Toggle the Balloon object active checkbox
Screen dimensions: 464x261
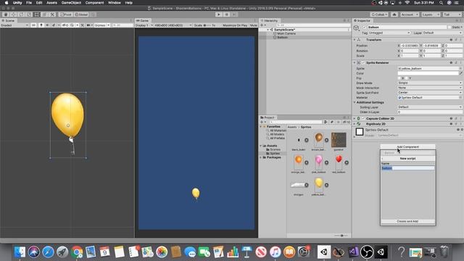[364, 27]
